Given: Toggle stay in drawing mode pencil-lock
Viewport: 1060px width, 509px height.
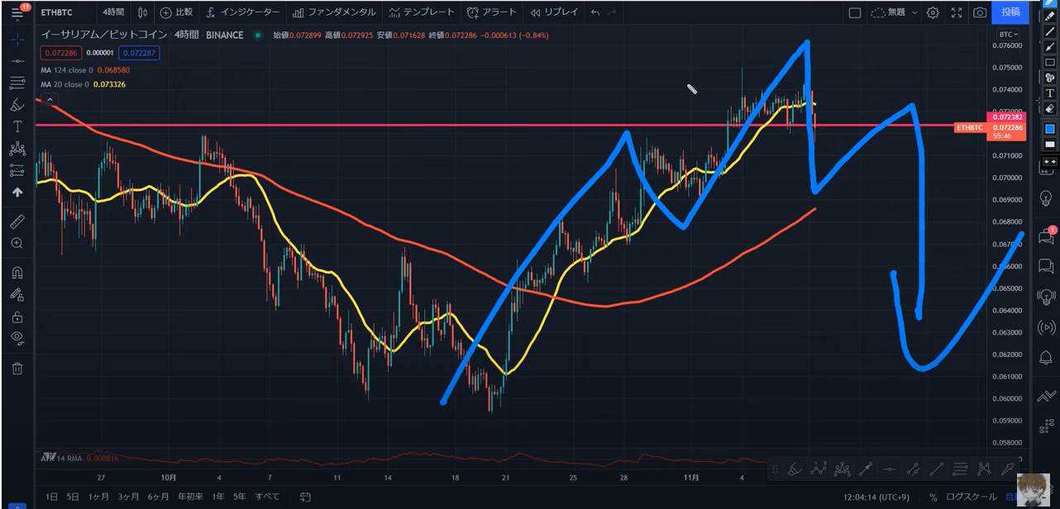Looking at the screenshot, I should click(x=17, y=294).
